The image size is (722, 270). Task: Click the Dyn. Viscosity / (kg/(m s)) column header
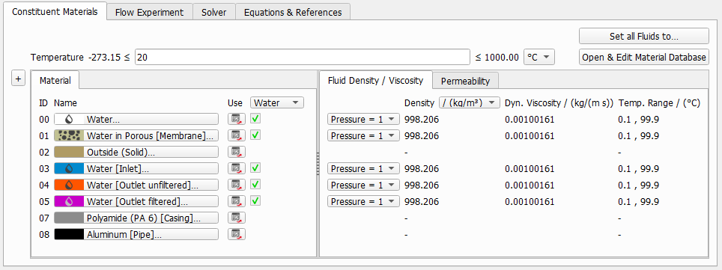click(559, 103)
